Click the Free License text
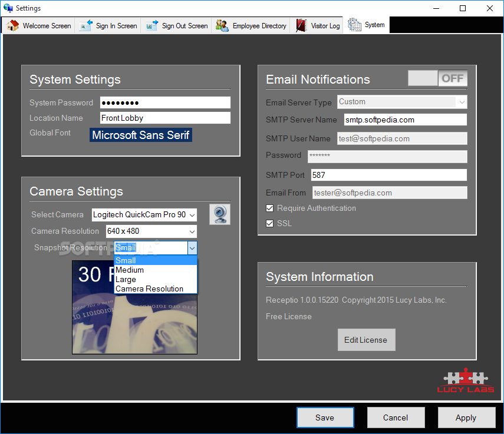 (x=289, y=316)
